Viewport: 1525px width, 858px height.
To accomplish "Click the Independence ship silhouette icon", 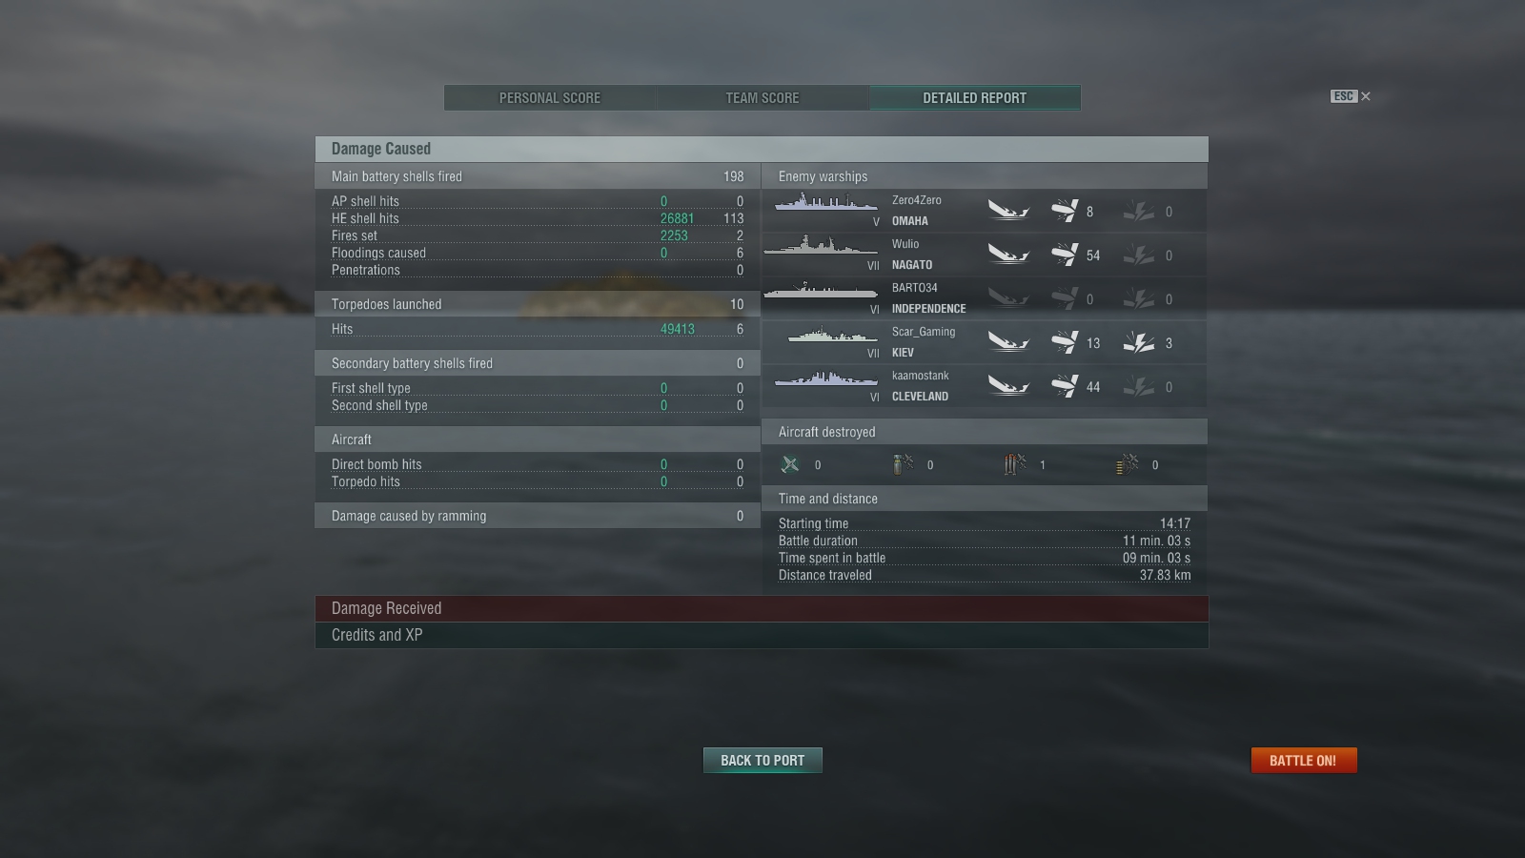I will [x=821, y=290].
